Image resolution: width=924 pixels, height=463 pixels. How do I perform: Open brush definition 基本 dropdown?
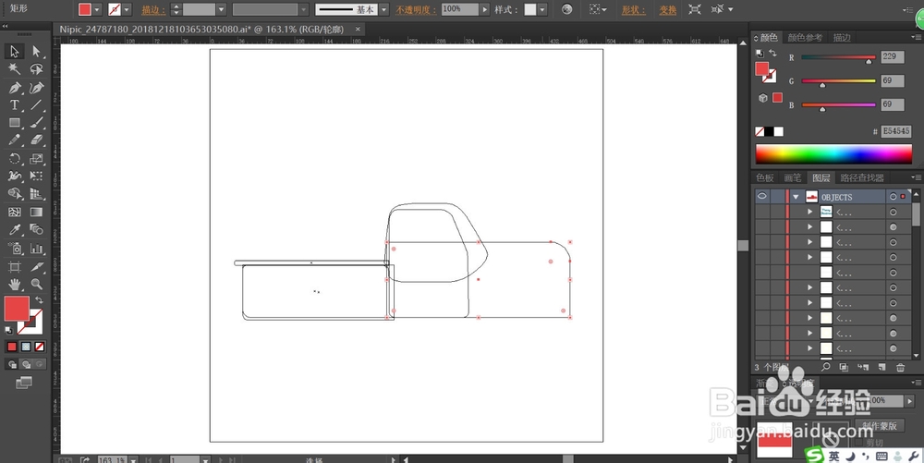[384, 9]
